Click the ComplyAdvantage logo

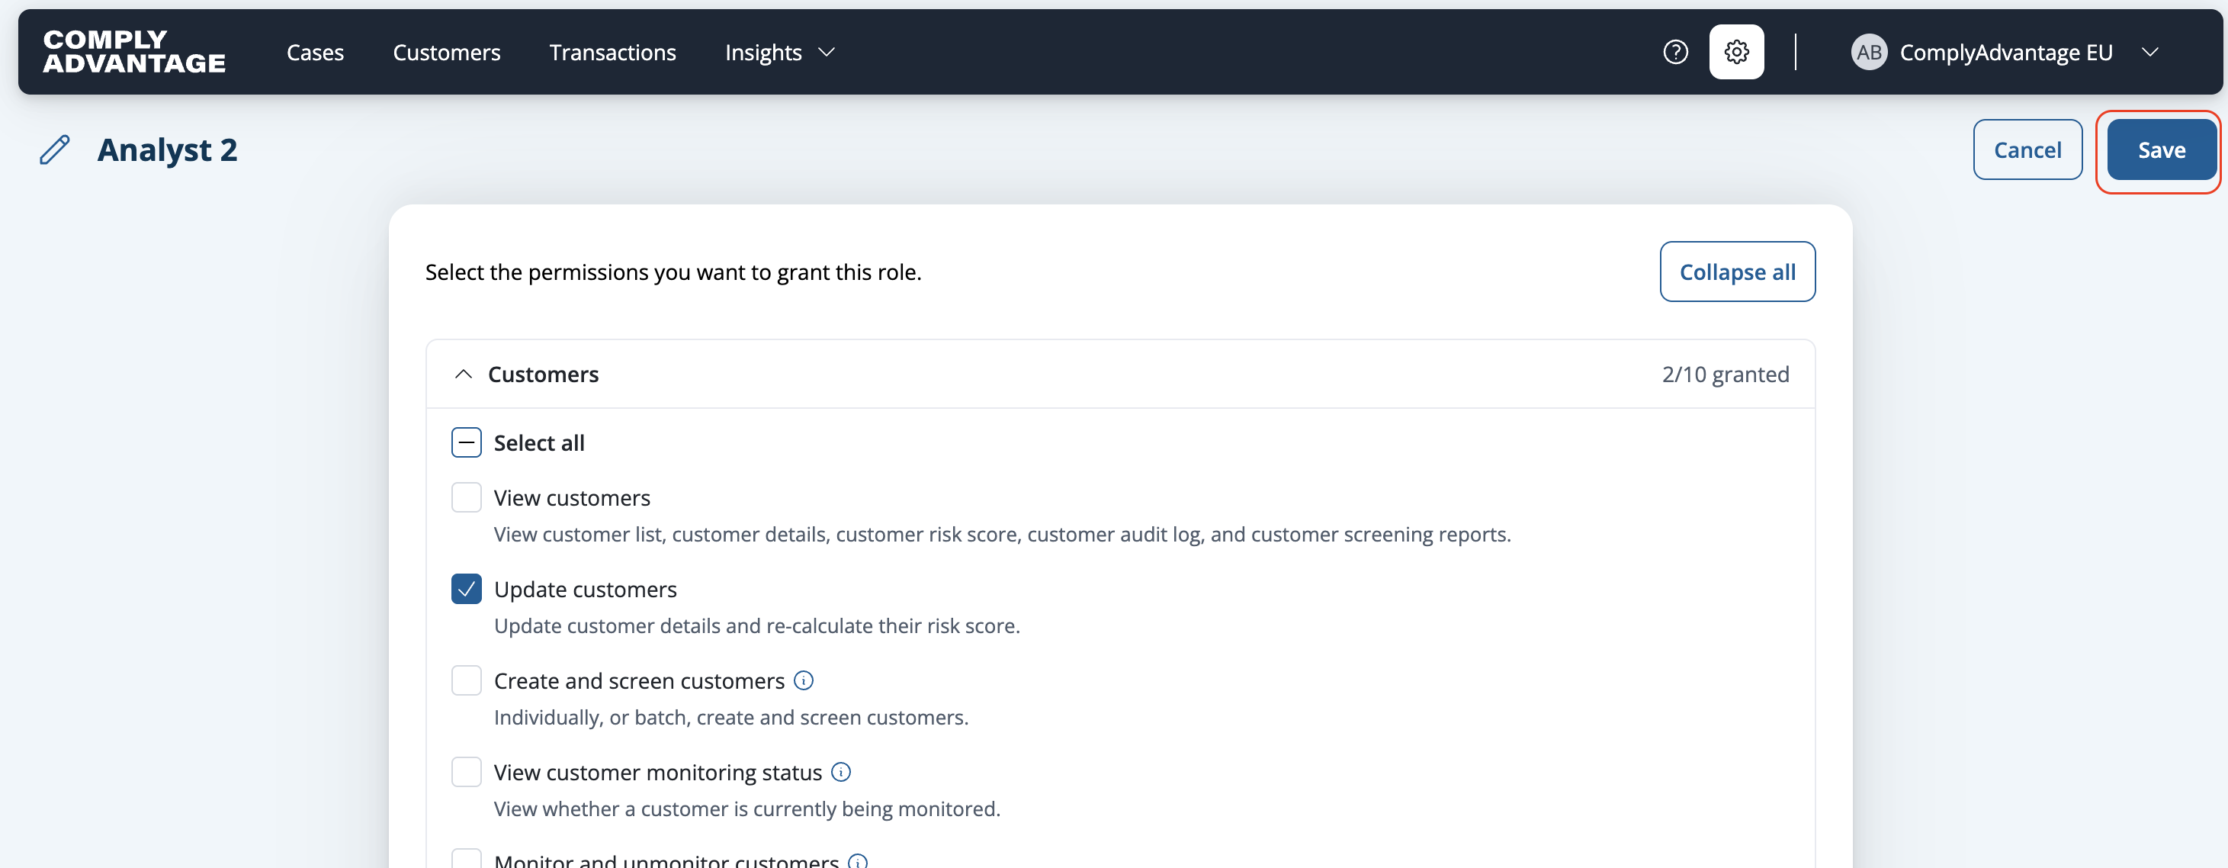(134, 52)
